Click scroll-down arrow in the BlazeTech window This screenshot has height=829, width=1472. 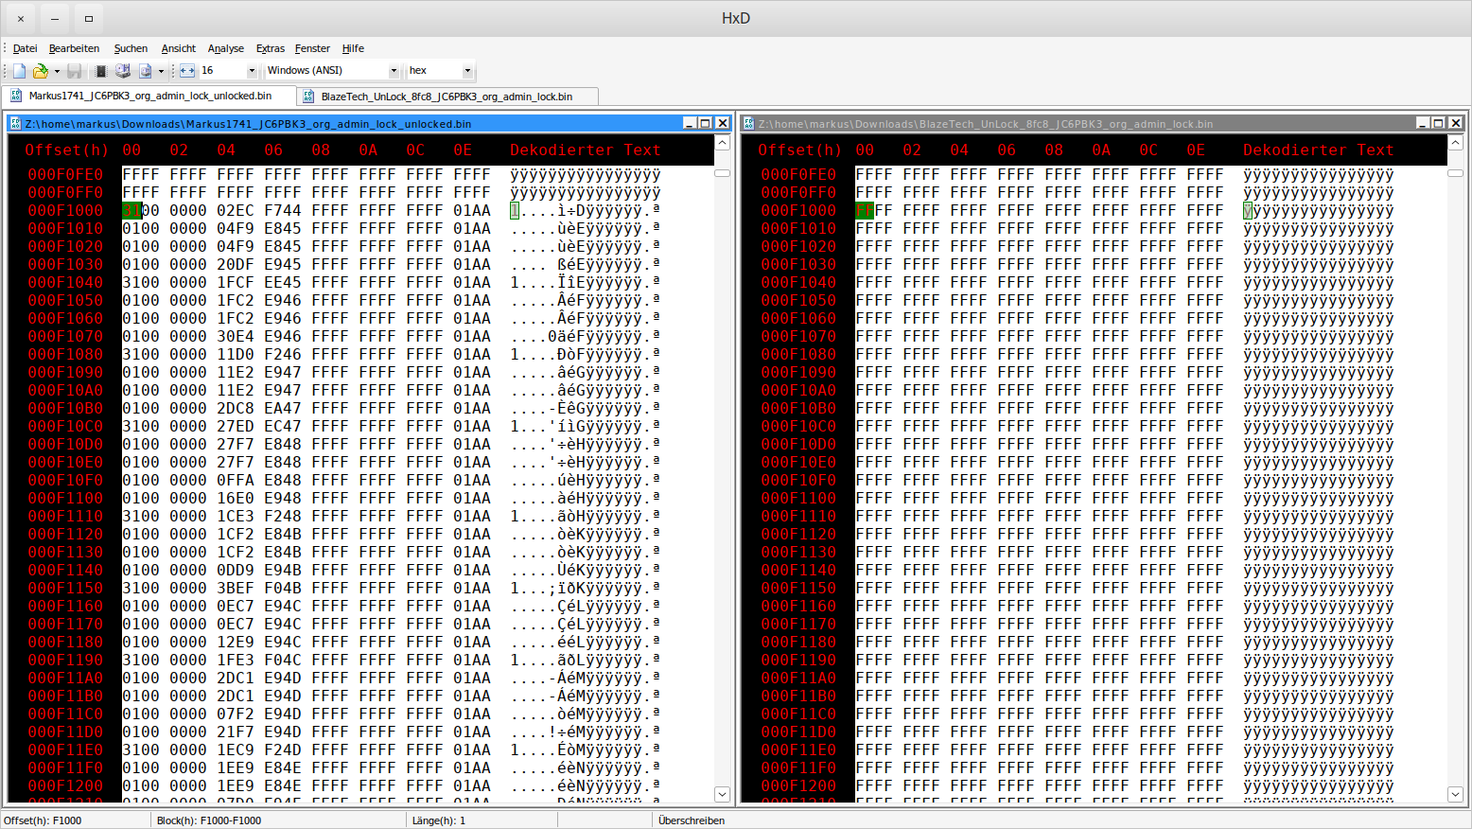click(1455, 795)
